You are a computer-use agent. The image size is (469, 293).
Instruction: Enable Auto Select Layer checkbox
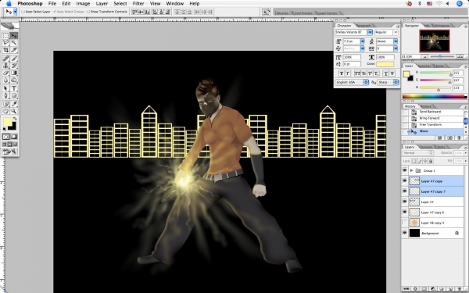click(23, 12)
